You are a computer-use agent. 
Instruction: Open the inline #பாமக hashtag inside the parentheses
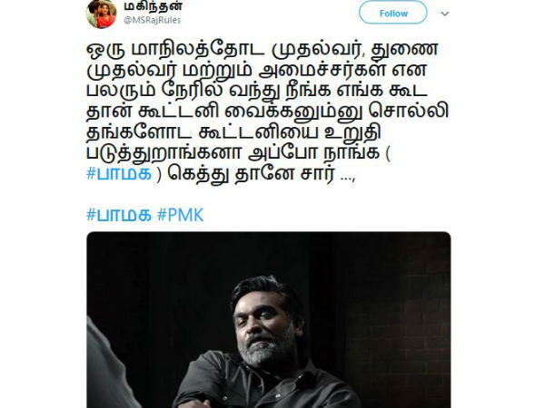click(119, 173)
